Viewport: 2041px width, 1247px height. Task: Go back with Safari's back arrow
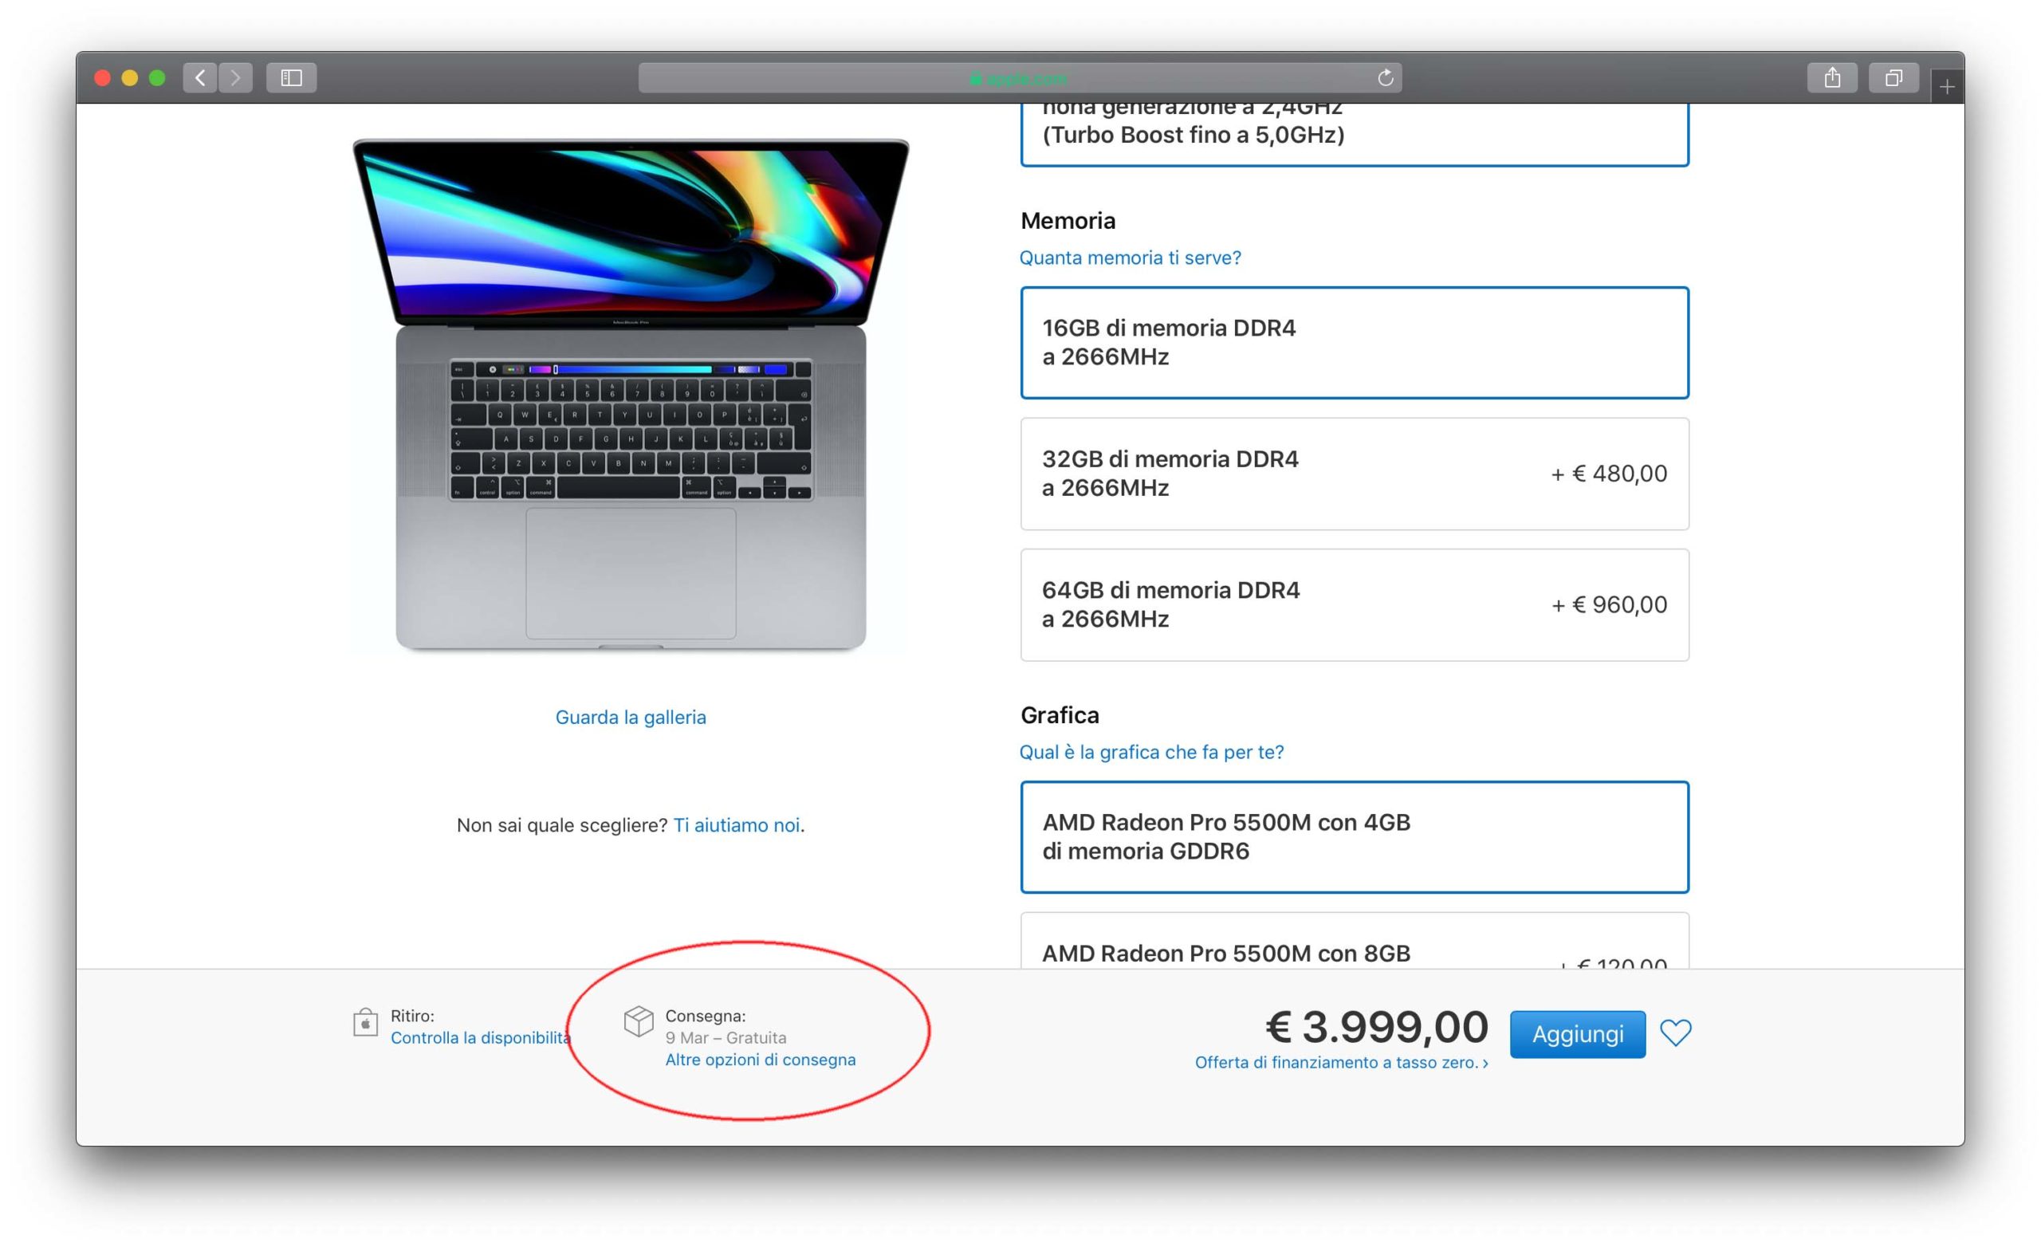tap(199, 78)
